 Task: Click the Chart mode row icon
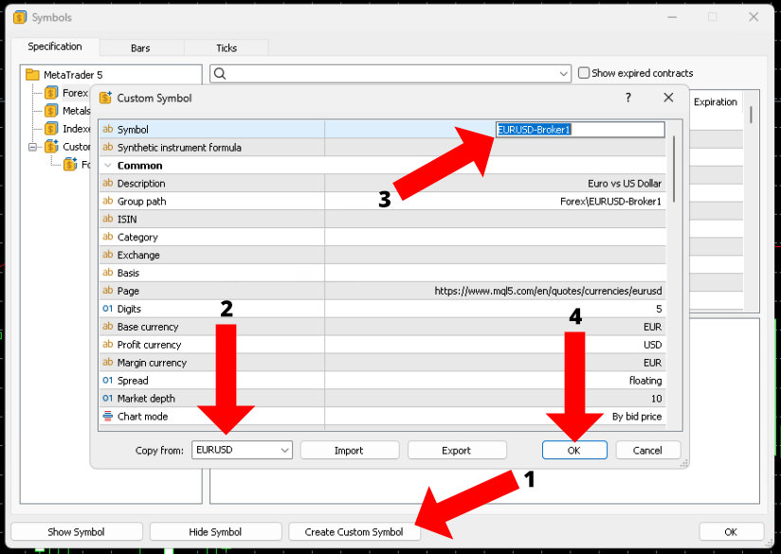(x=108, y=416)
